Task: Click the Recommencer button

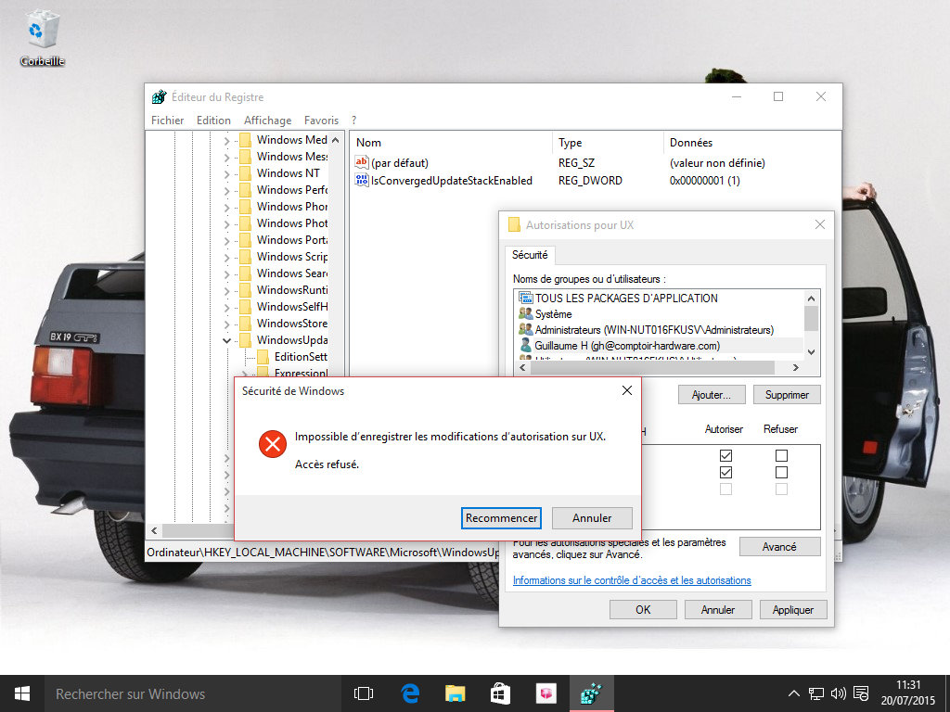Action: pos(501,518)
